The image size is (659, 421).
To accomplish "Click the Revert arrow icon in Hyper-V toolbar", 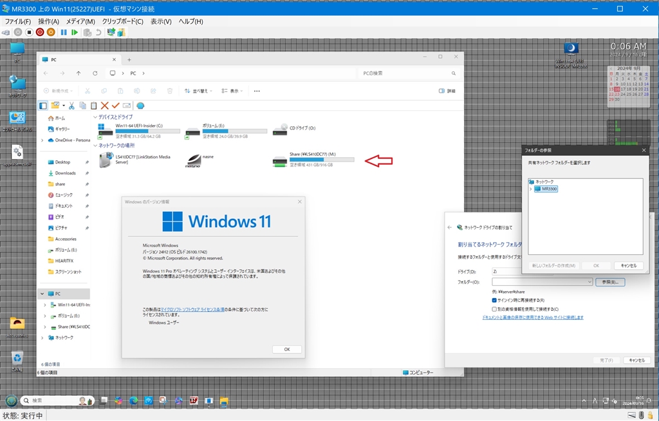I will 98,32.
